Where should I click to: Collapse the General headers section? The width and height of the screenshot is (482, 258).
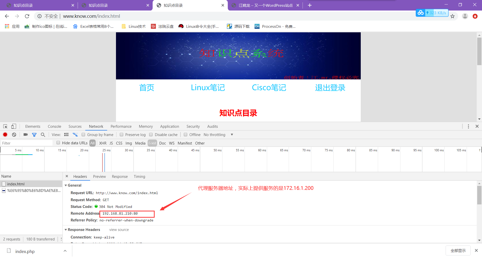pyautogui.click(x=66, y=185)
